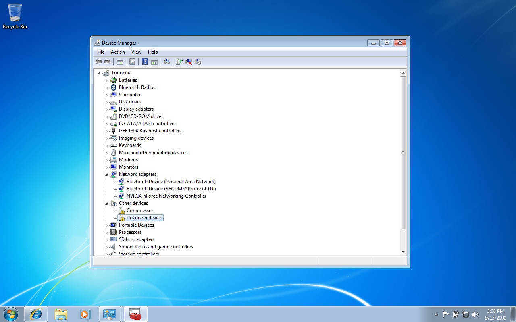Click the Forward arrow toolbar button
This screenshot has height=322, width=516.
pos(108,62)
